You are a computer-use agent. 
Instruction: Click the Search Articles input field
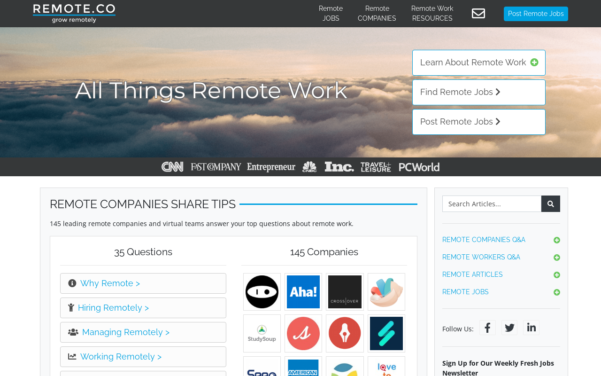tap(492, 204)
